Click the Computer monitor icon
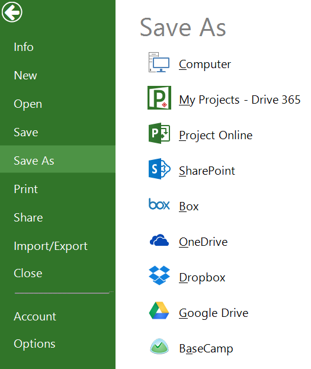Image resolution: width=311 pixels, height=369 pixels. point(159,62)
